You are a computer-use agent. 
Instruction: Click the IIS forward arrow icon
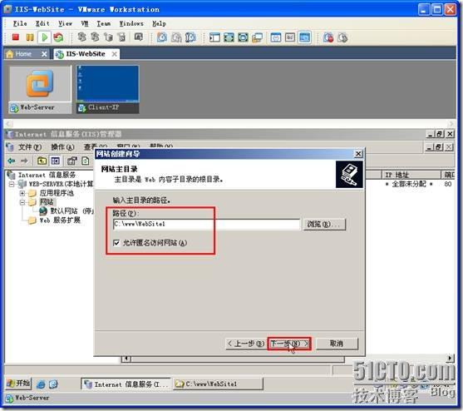[x=24, y=161]
